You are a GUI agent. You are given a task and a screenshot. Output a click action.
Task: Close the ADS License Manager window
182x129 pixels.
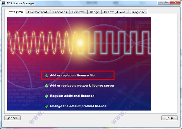pos(175,3)
